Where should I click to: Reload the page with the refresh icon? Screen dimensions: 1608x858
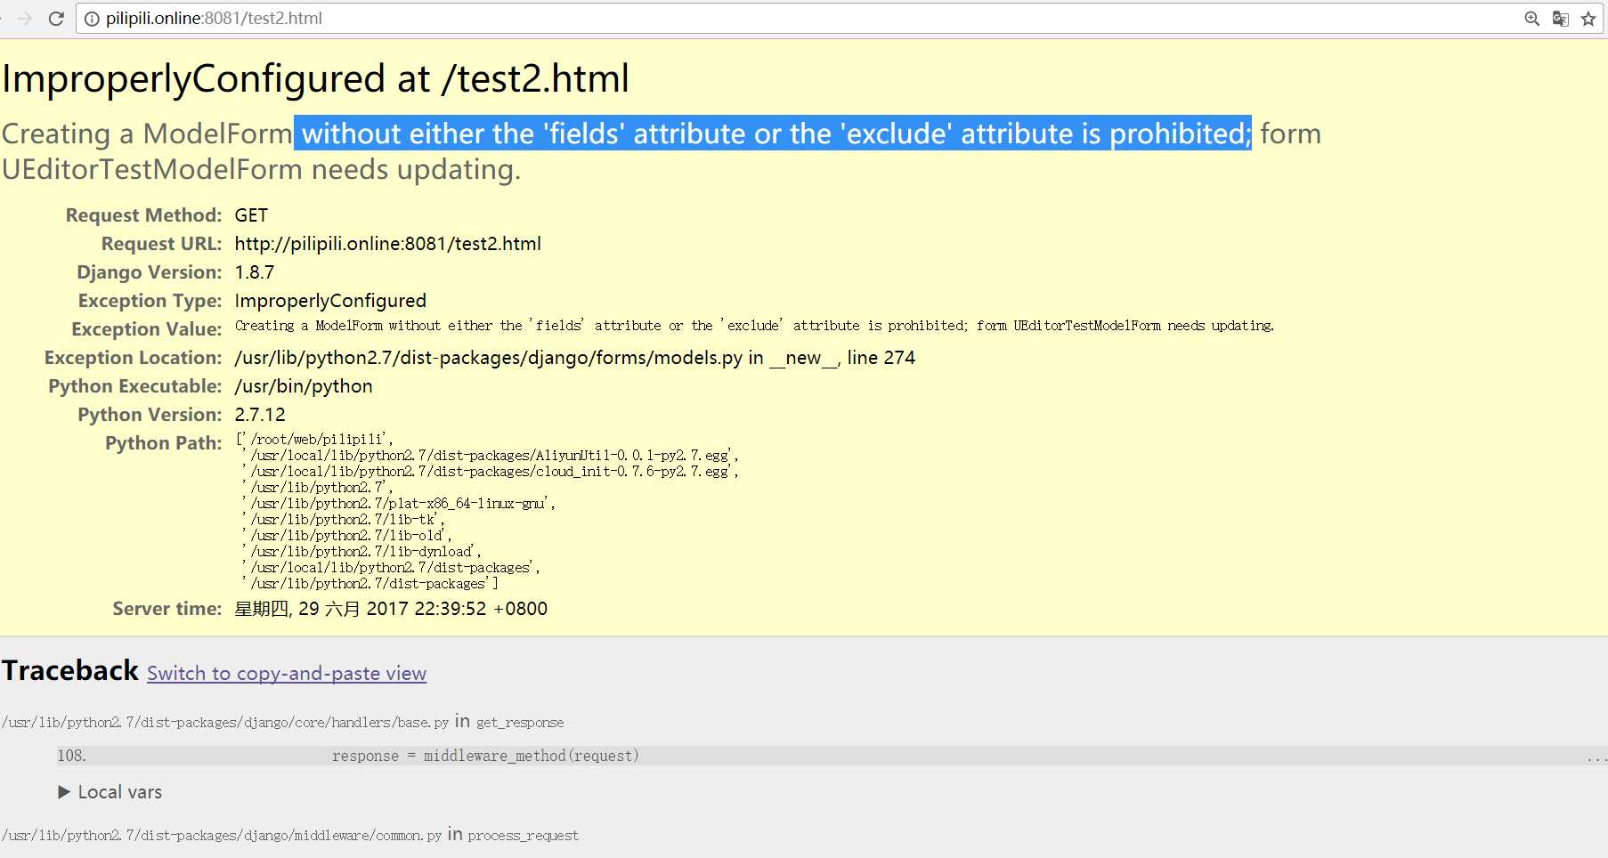(56, 19)
